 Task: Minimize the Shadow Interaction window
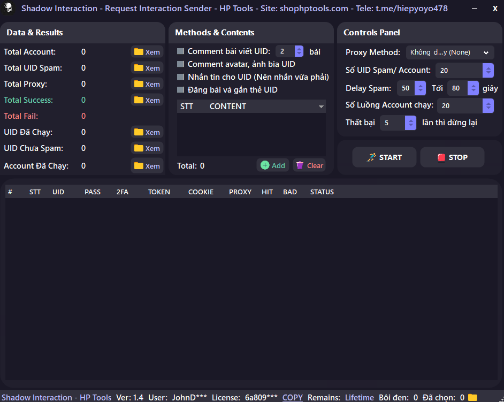tap(475, 9)
